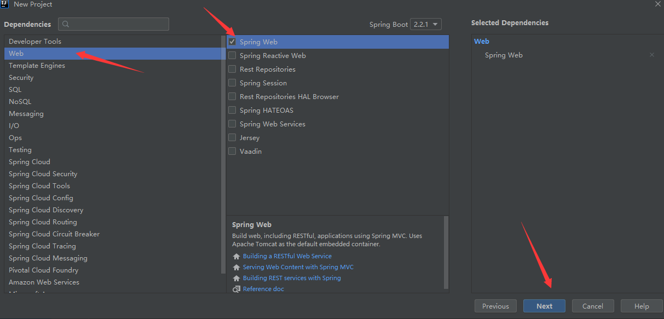664x319 pixels.
Task: Tick the Spring Web Services checkbox
Action: coord(232,124)
